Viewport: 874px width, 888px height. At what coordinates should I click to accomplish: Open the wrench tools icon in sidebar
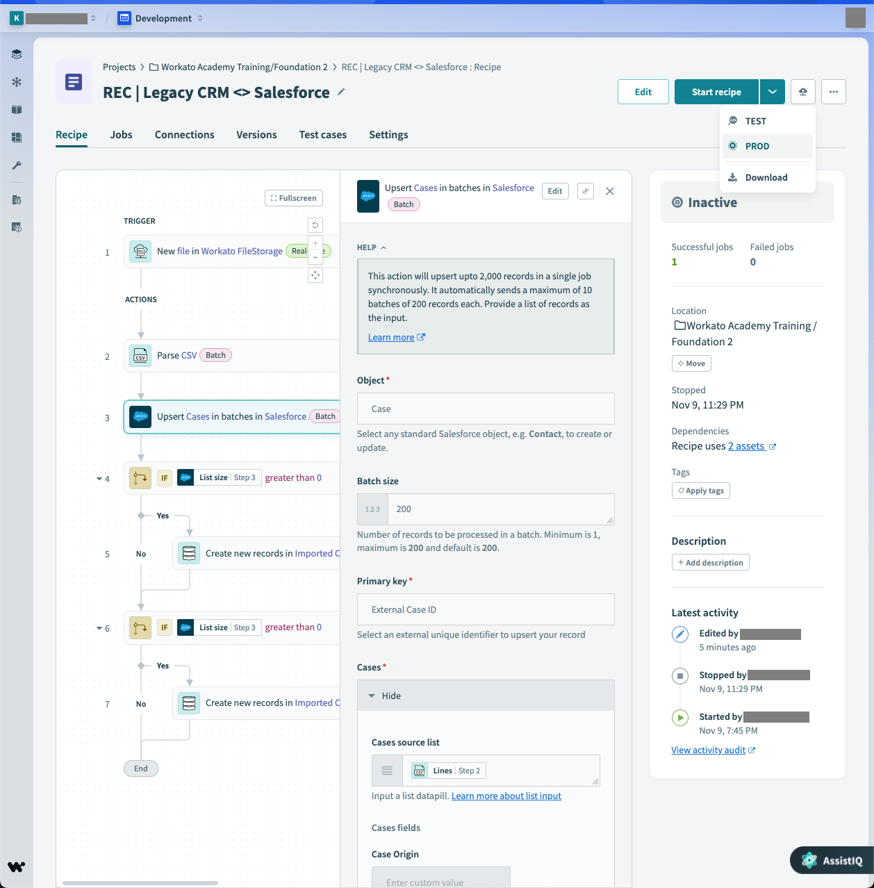coord(17,165)
